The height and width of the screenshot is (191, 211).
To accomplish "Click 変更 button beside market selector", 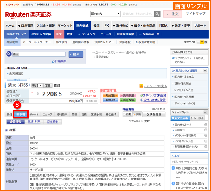I will coord(48,85).
